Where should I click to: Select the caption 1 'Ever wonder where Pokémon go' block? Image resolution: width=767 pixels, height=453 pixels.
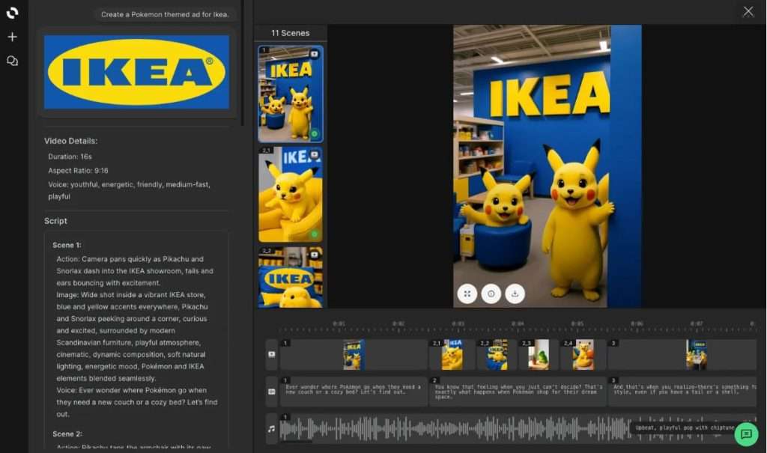pyautogui.click(x=354, y=392)
